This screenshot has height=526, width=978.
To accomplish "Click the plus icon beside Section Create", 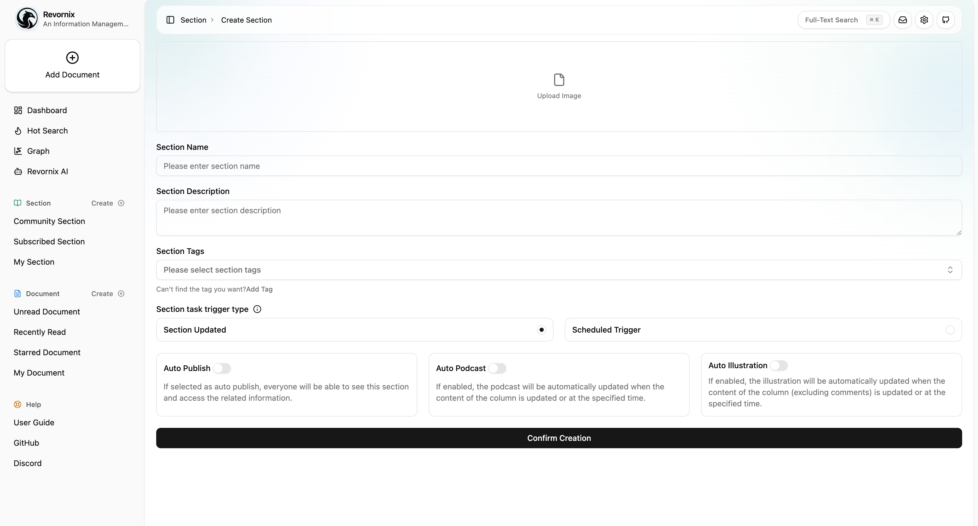I will pyautogui.click(x=121, y=203).
